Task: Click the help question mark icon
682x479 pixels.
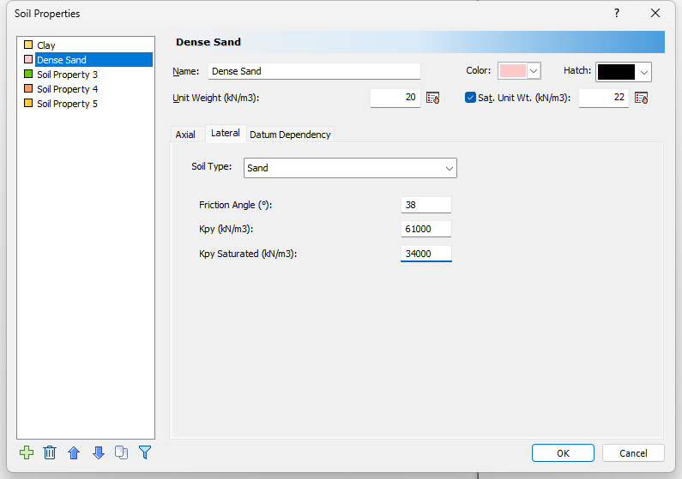Action: coord(616,13)
